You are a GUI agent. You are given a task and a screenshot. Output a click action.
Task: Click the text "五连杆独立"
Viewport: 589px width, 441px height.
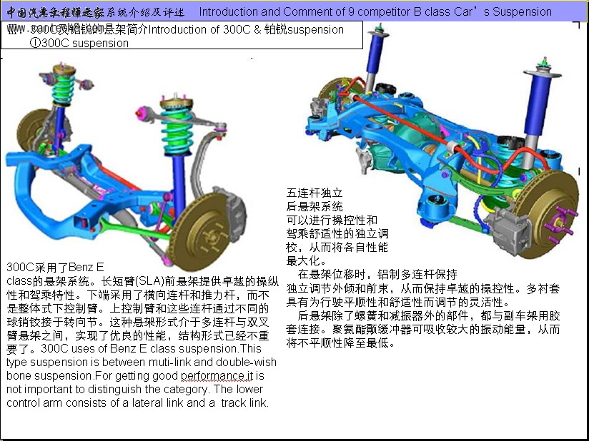coord(315,193)
